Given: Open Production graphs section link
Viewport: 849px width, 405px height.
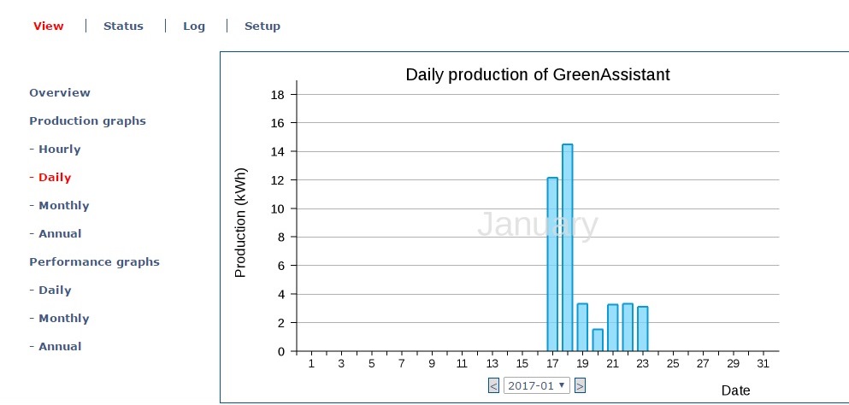Looking at the screenshot, I should coord(88,120).
